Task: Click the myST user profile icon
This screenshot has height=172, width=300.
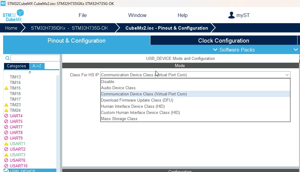Action: pos(231,15)
